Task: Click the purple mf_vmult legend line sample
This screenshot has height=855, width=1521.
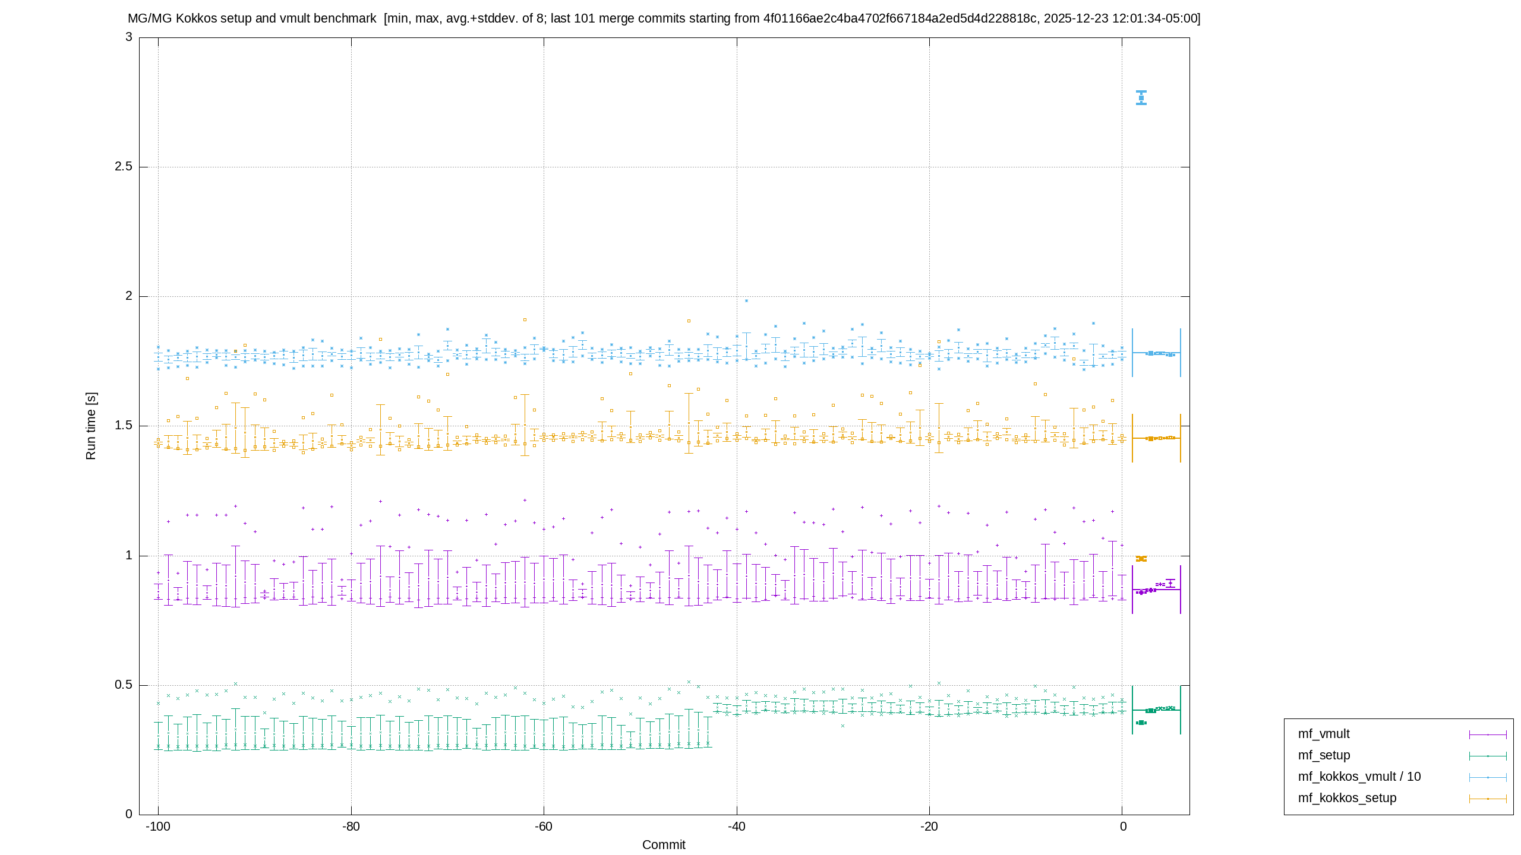Action: [x=1488, y=734]
